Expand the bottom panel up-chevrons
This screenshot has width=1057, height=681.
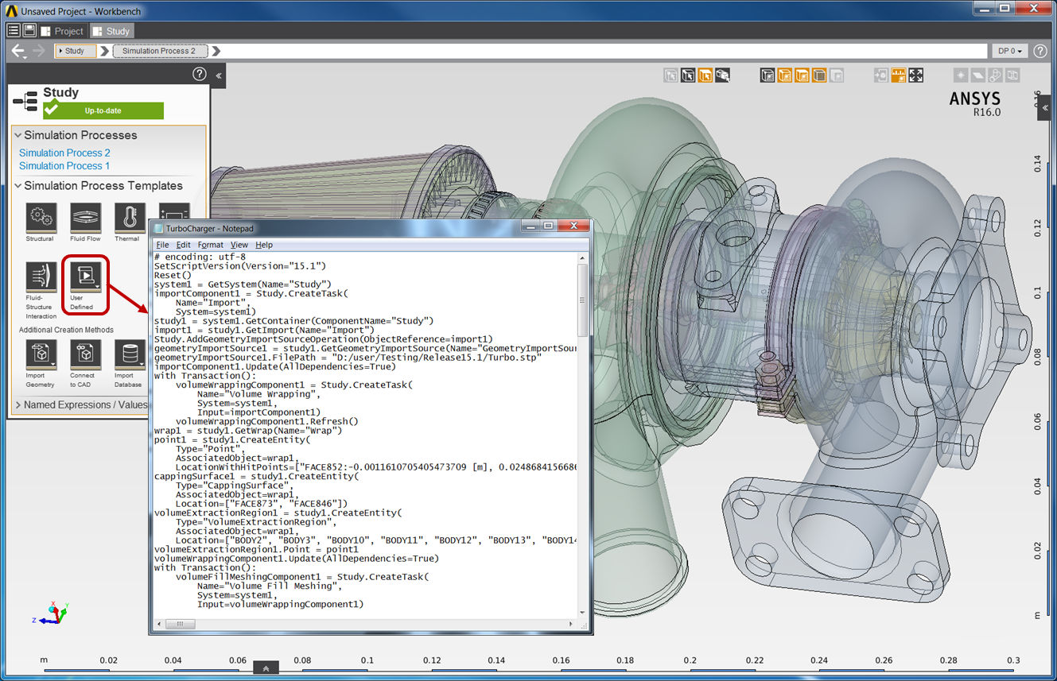pos(266,668)
